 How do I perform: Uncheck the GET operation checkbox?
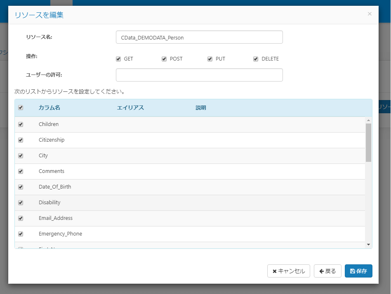pos(118,59)
